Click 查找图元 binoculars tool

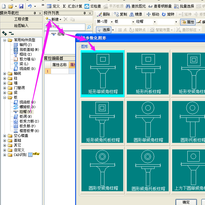135,6
